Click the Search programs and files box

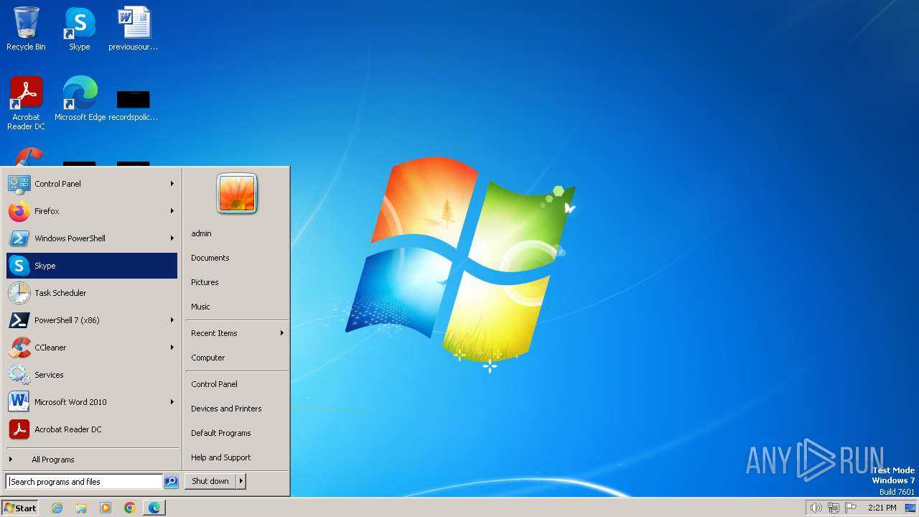click(84, 482)
